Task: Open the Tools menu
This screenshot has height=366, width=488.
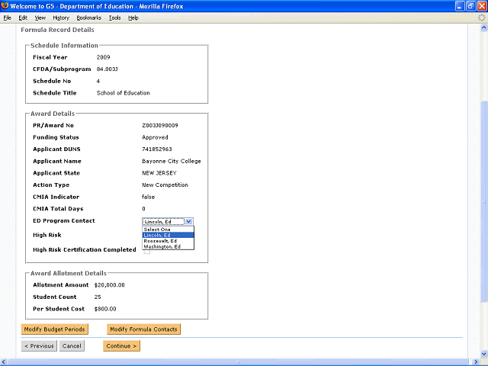Action: pyautogui.click(x=114, y=18)
